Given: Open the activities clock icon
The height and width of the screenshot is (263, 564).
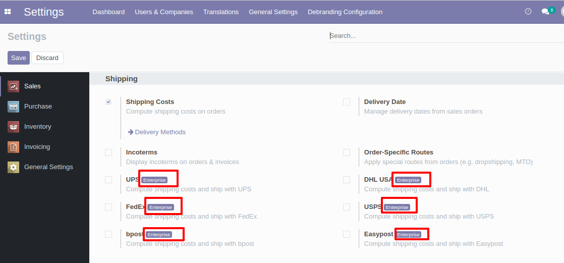Looking at the screenshot, I should [x=528, y=12].
